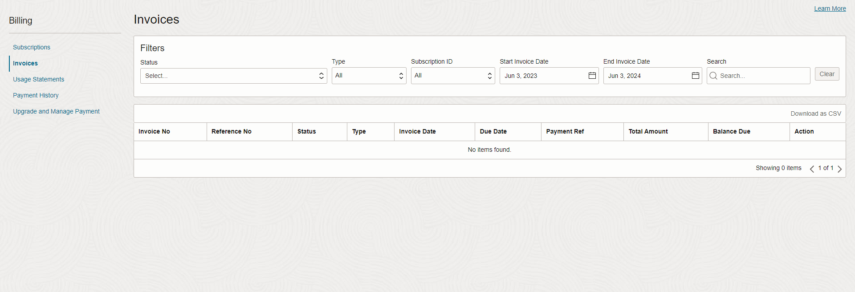Open the Subscription ID dropdown
This screenshot has width=855, height=292.
point(453,76)
